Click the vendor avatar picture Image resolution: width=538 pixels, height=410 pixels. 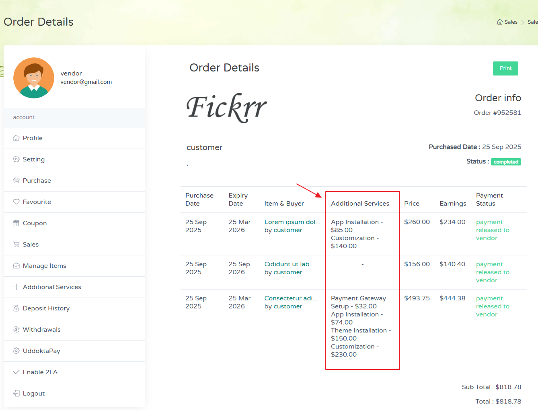pyautogui.click(x=34, y=78)
